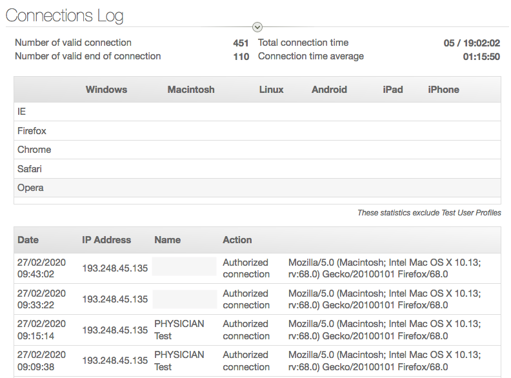Click the Windows column header
511x378 pixels.
click(x=106, y=90)
